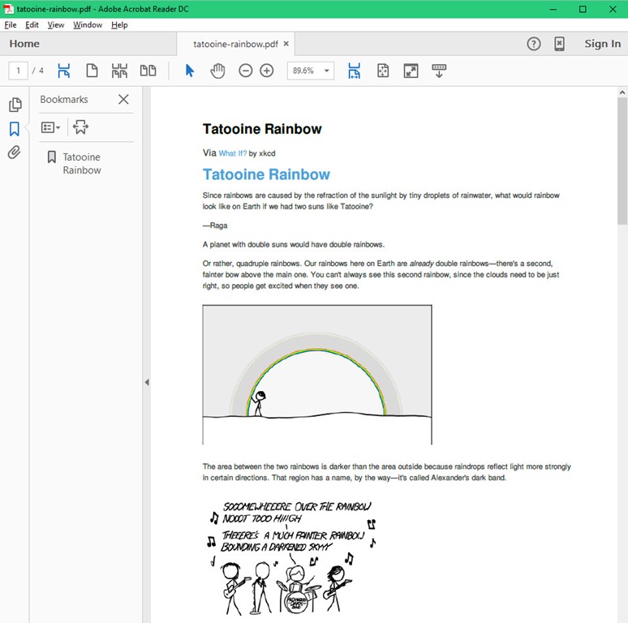Screen dimensions: 628x623
Task: Click the scrollbar up arrow
Action: [x=622, y=92]
